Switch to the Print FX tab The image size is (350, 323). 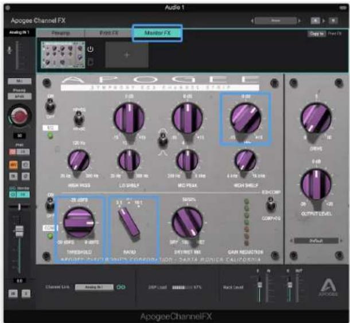tap(108, 33)
